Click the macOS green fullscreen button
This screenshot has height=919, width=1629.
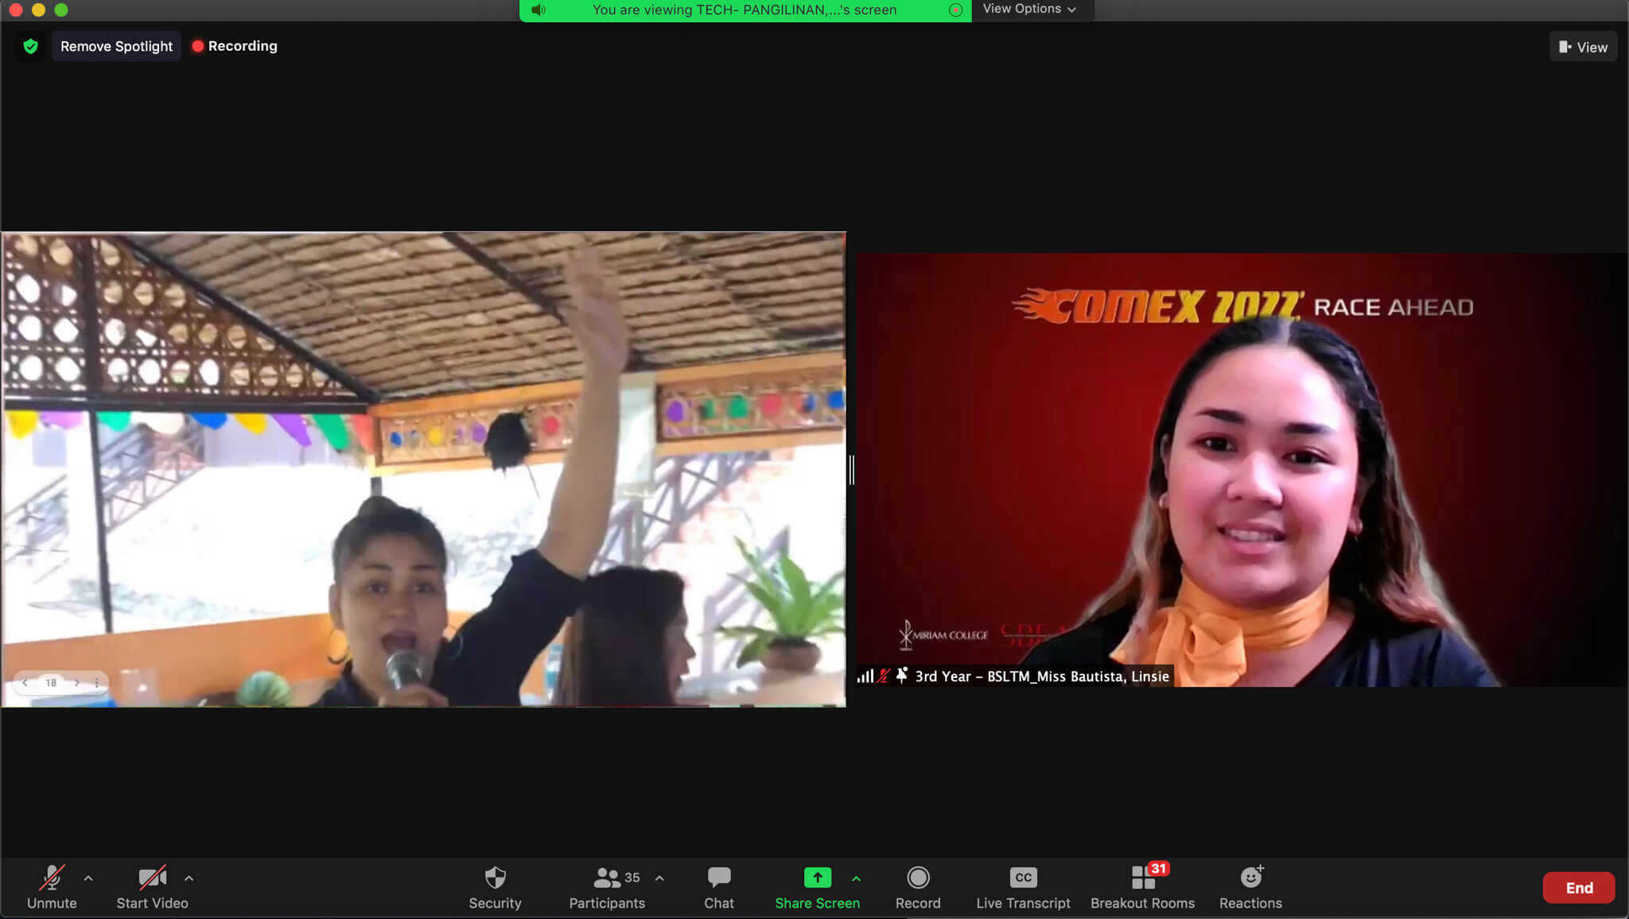click(61, 10)
